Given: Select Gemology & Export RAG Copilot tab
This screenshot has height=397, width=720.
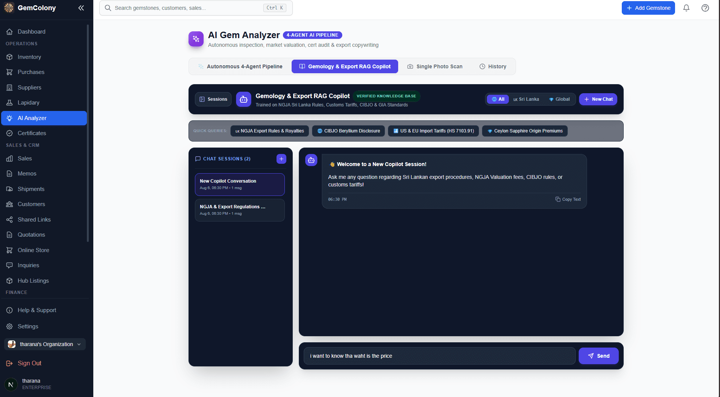Looking at the screenshot, I should click(x=345, y=66).
